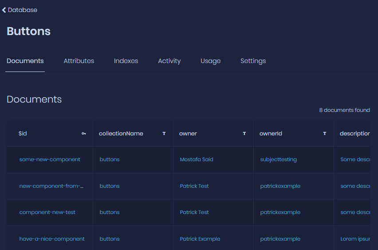Open the new-component-from-… document
The width and height of the screenshot is (378, 250).
pos(51,186)
